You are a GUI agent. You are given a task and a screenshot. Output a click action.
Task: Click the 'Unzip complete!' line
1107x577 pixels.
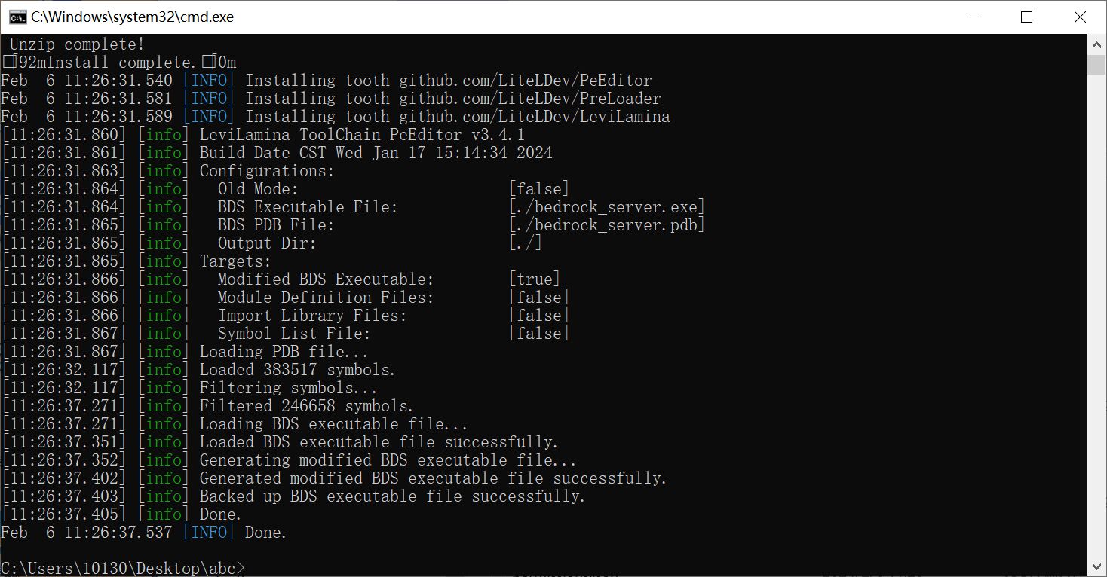(77, 45)
